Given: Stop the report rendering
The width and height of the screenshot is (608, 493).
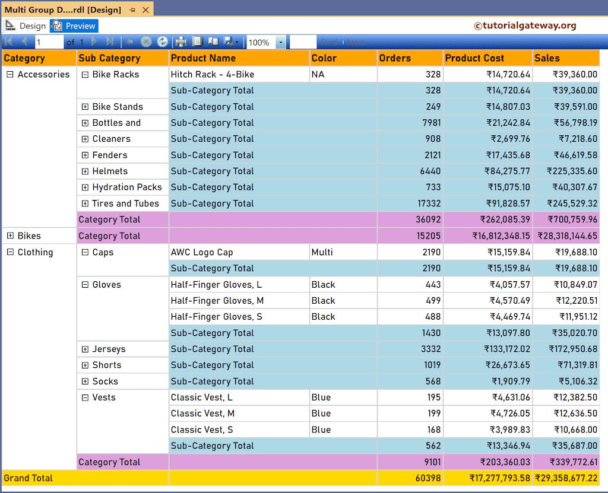Looking at the screenshot, I should [146, 42].
